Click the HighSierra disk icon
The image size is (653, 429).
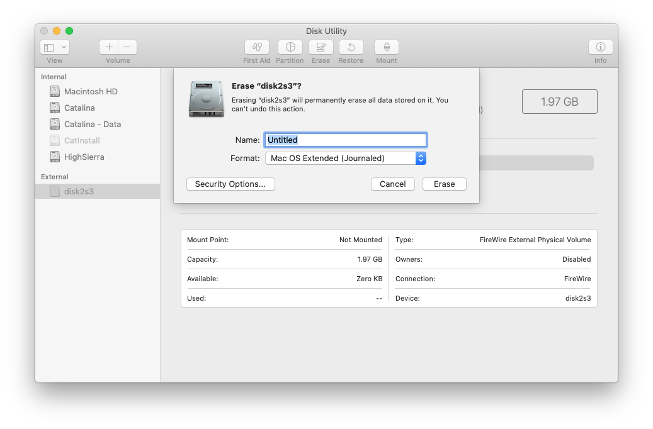pos(55,157)
